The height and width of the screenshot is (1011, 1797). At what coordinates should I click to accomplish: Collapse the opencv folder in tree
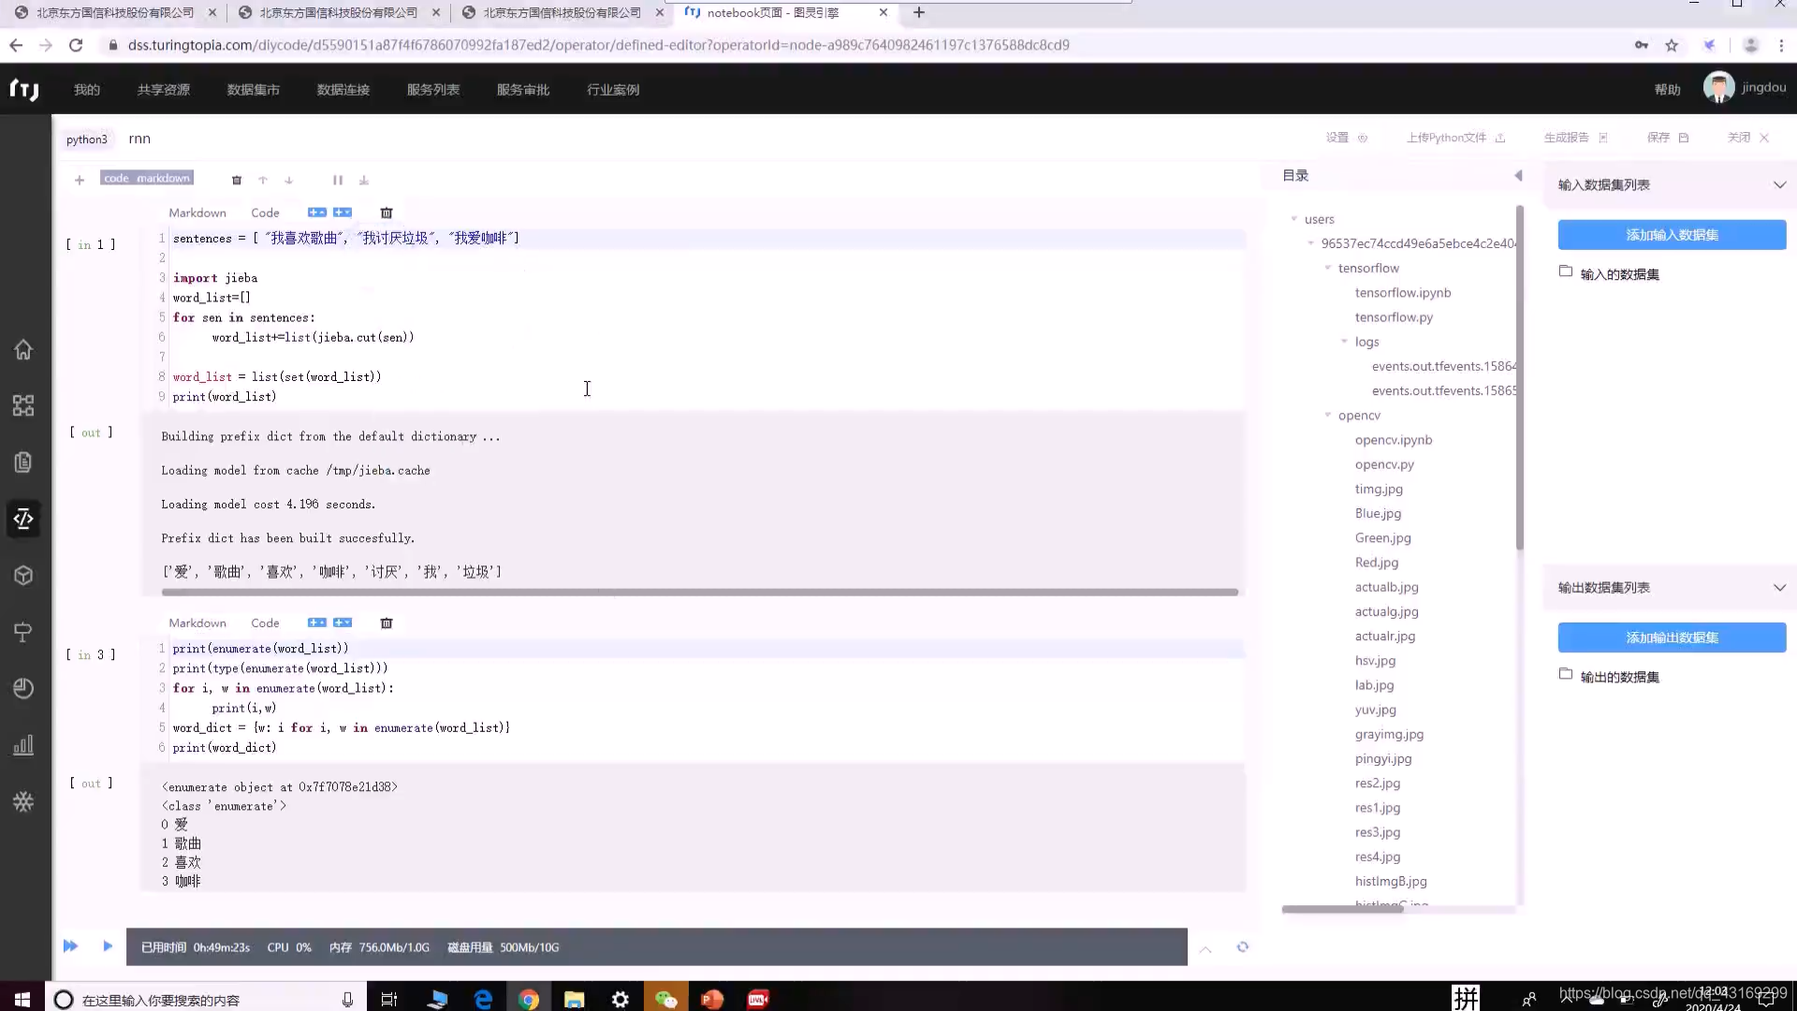tap(1328, 416)
